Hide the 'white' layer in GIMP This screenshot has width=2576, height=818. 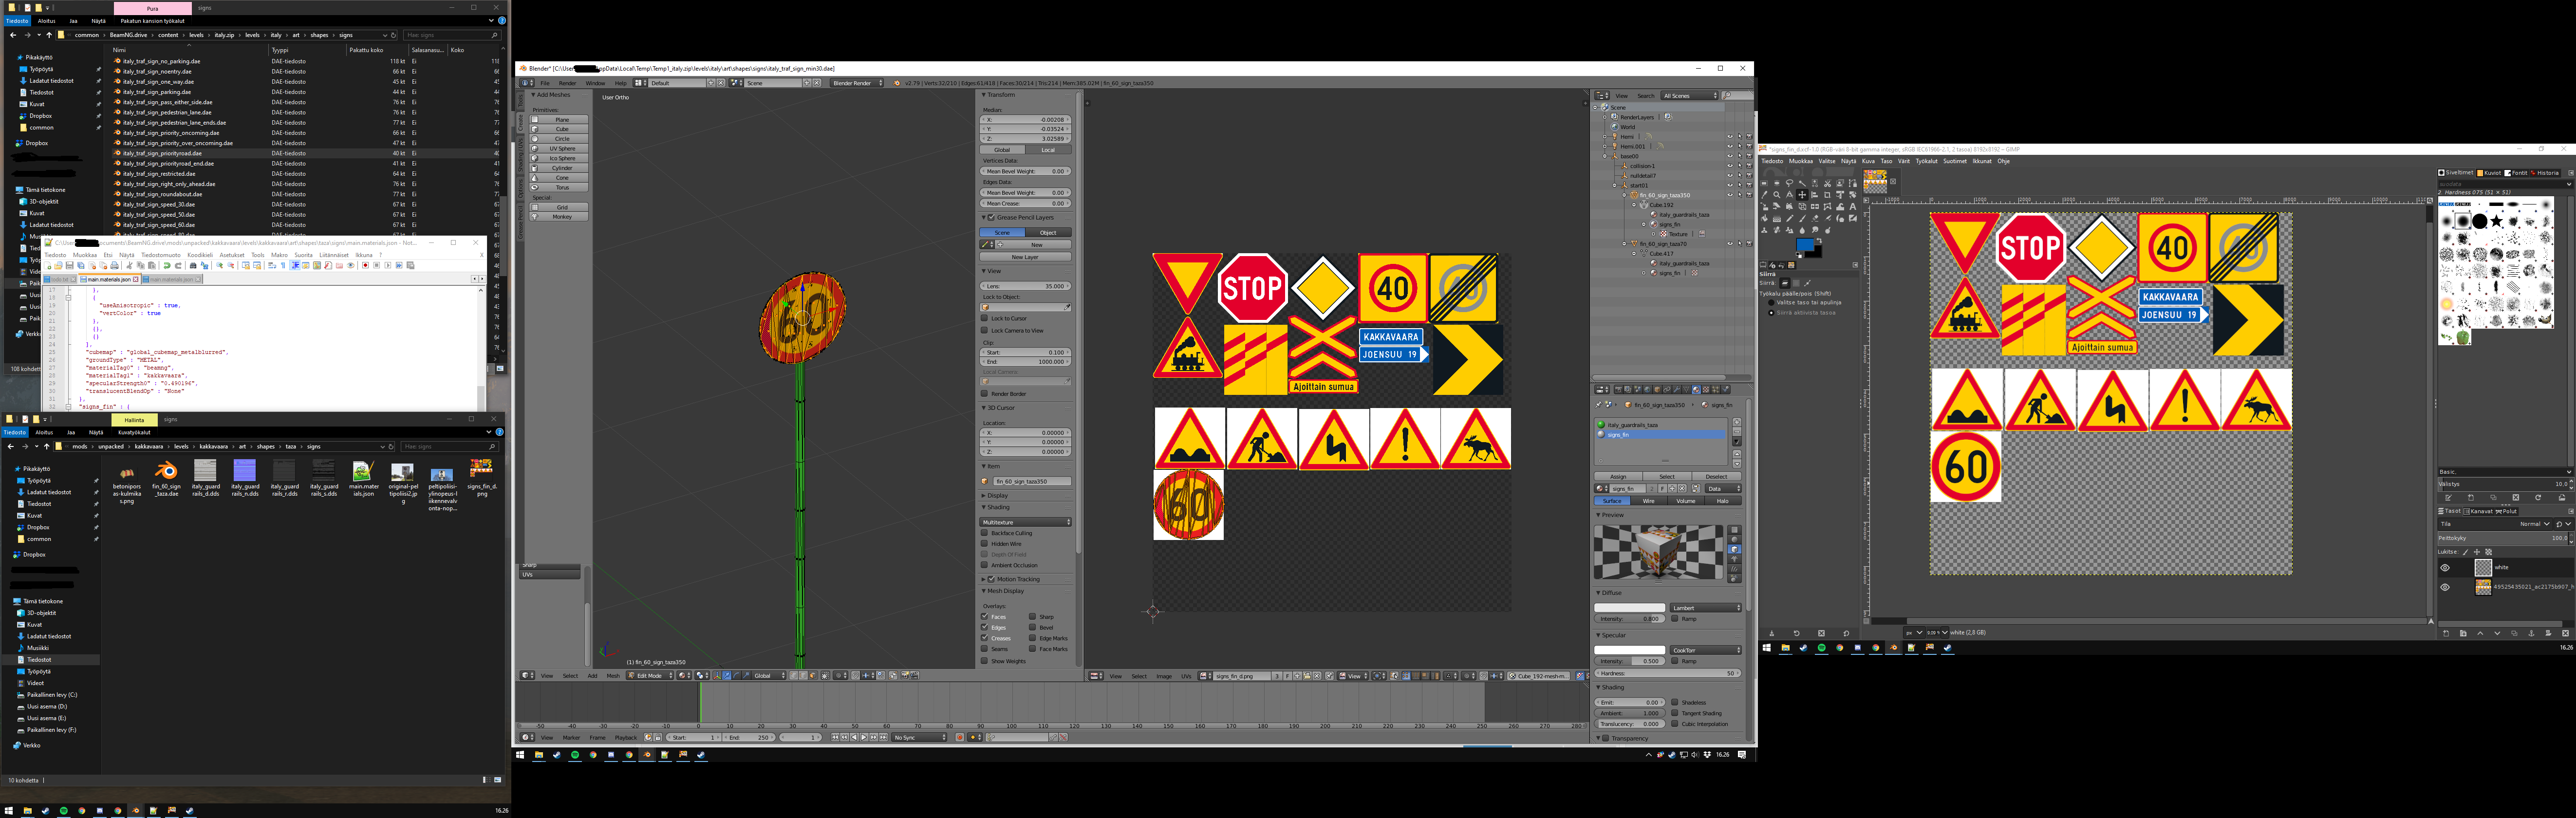pos(2445,568)
